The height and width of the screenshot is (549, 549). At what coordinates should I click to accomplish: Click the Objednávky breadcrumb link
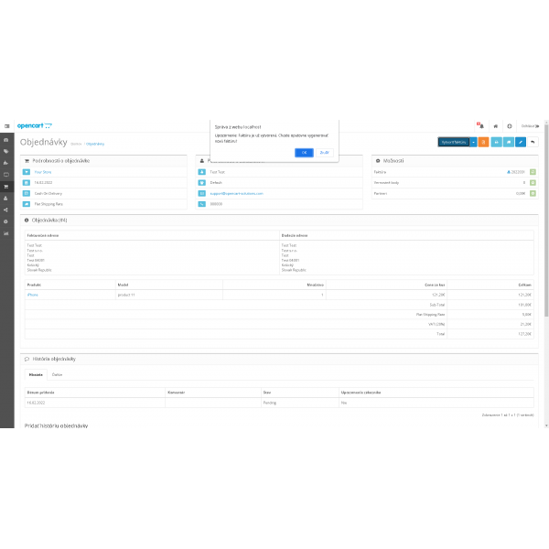tap(95, 144)
